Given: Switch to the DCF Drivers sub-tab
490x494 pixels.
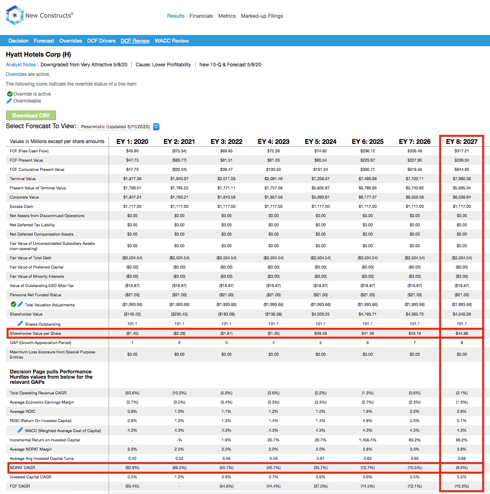Looking at the screenshot, I should point(101,41).
